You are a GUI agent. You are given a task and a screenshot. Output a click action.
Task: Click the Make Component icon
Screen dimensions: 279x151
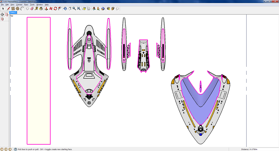coord(27,8)
